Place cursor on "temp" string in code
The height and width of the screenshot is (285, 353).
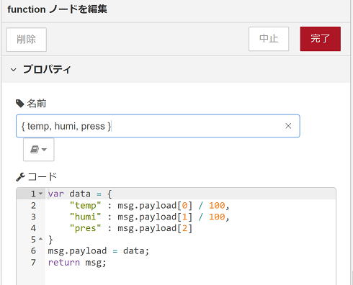point(85,206)
